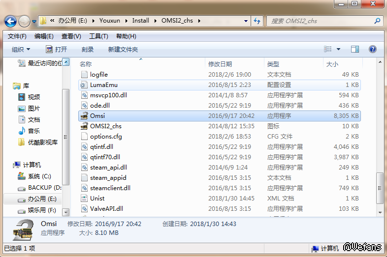Click the 打开 toolbar button
This screenshot has height=257, width=387.
pos(57,49)
